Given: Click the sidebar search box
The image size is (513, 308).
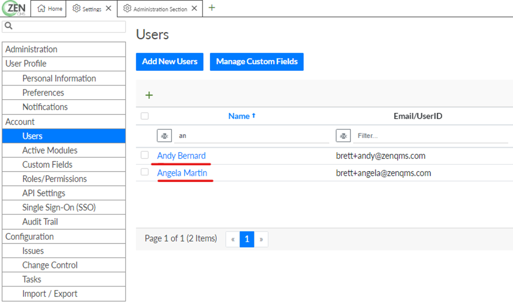Looking at the screenshot, I should [64, 26].
